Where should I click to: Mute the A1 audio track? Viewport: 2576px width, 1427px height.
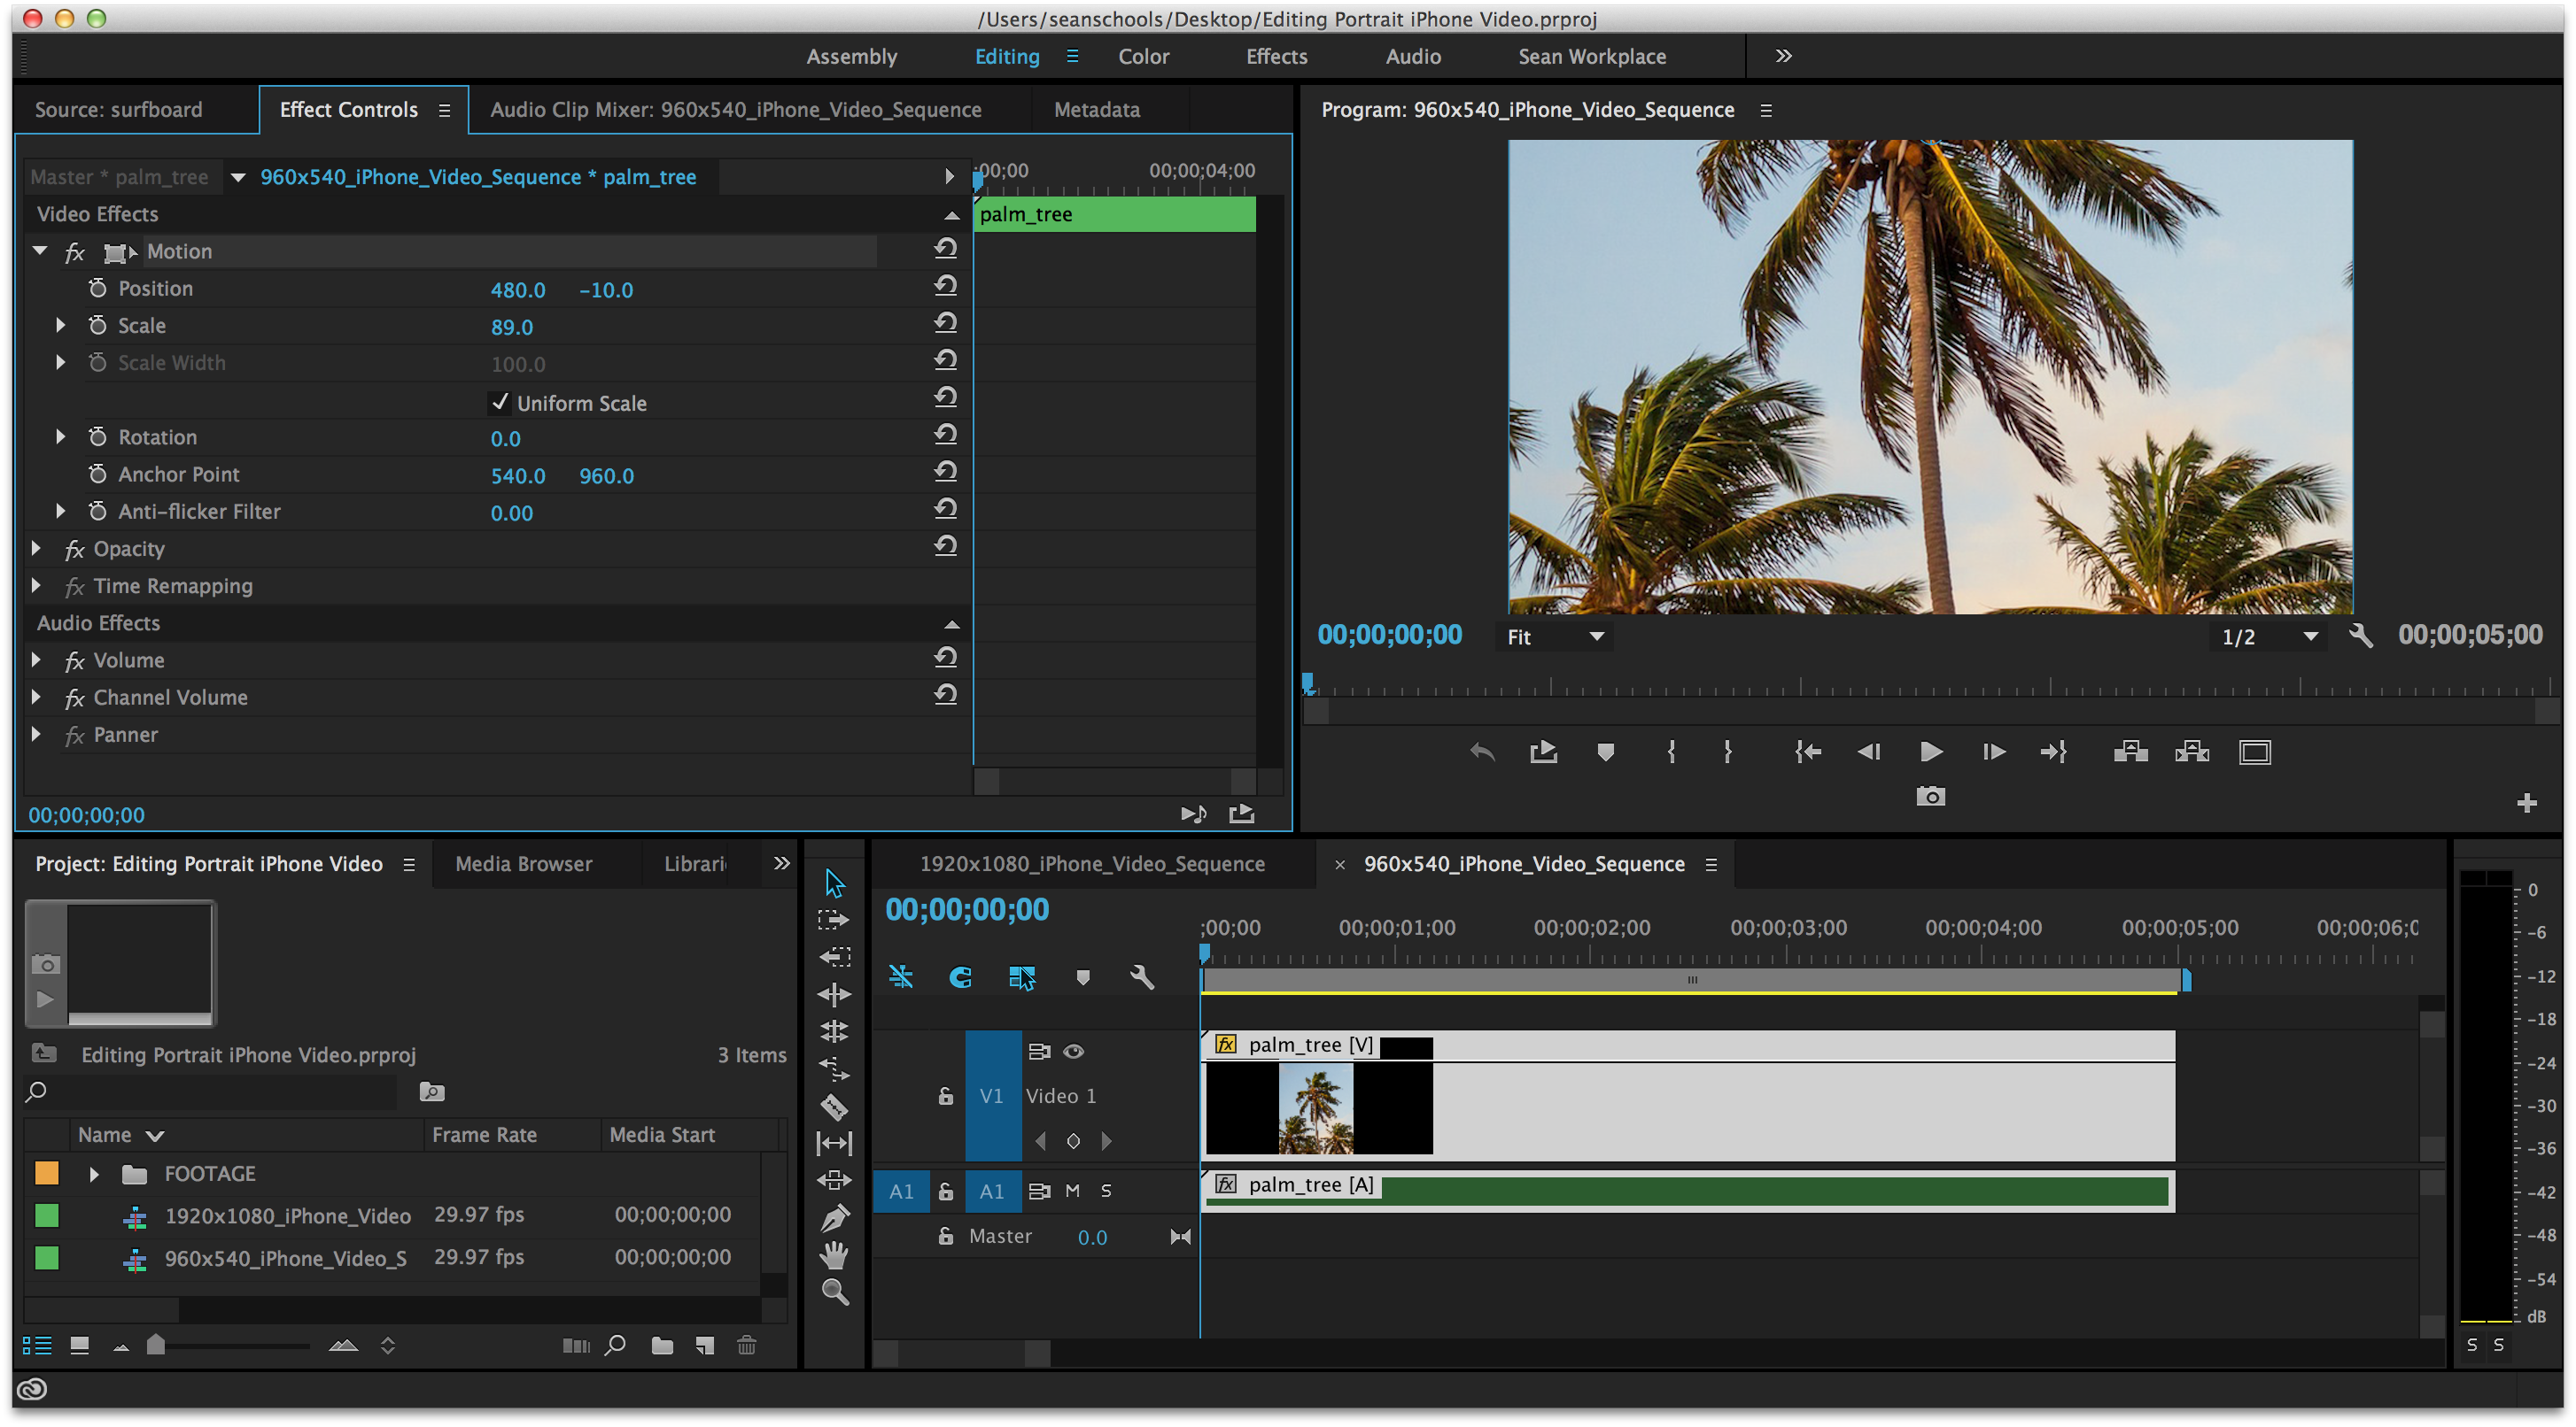point(1072,1192)
